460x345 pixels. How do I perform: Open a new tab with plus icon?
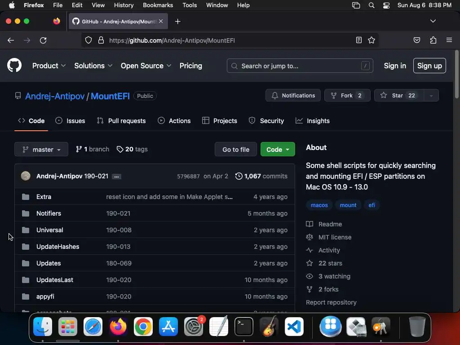177,22
